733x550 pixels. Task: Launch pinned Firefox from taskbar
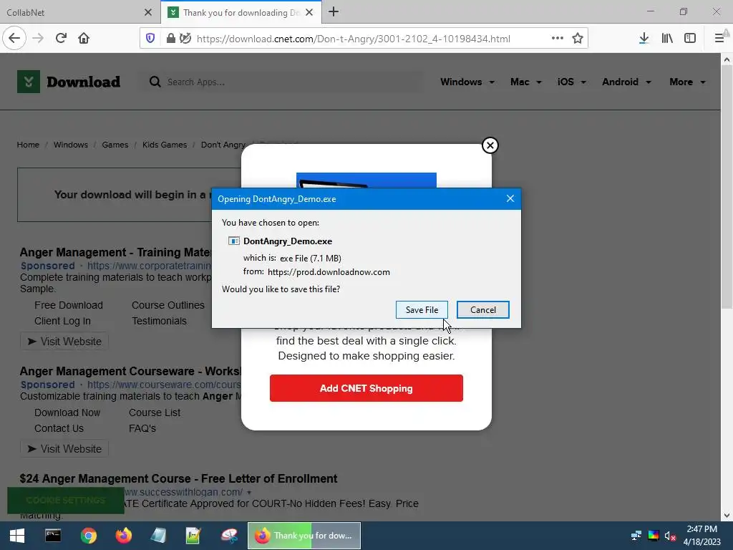pyautogui.click(x=123, y=536)
